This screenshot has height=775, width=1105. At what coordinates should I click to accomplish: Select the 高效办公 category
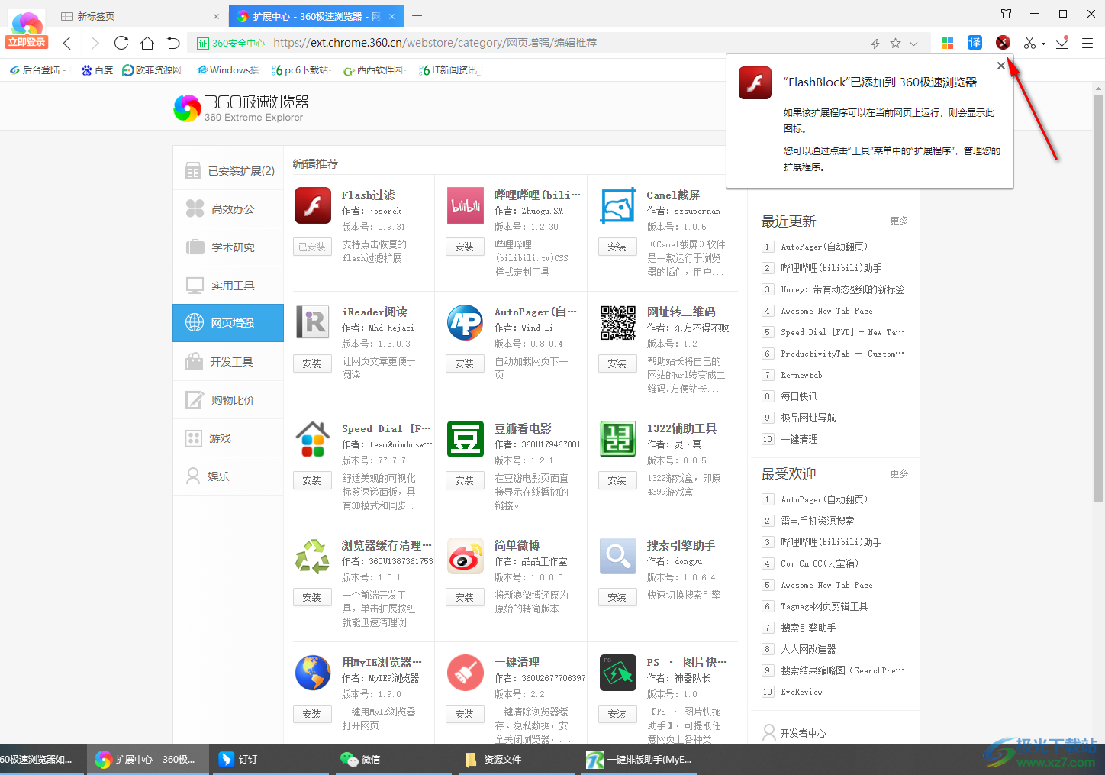(x=228, y=209)
